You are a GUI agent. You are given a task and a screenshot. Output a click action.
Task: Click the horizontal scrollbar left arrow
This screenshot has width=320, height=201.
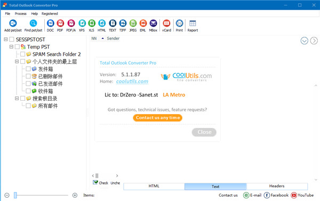point(93,176)
